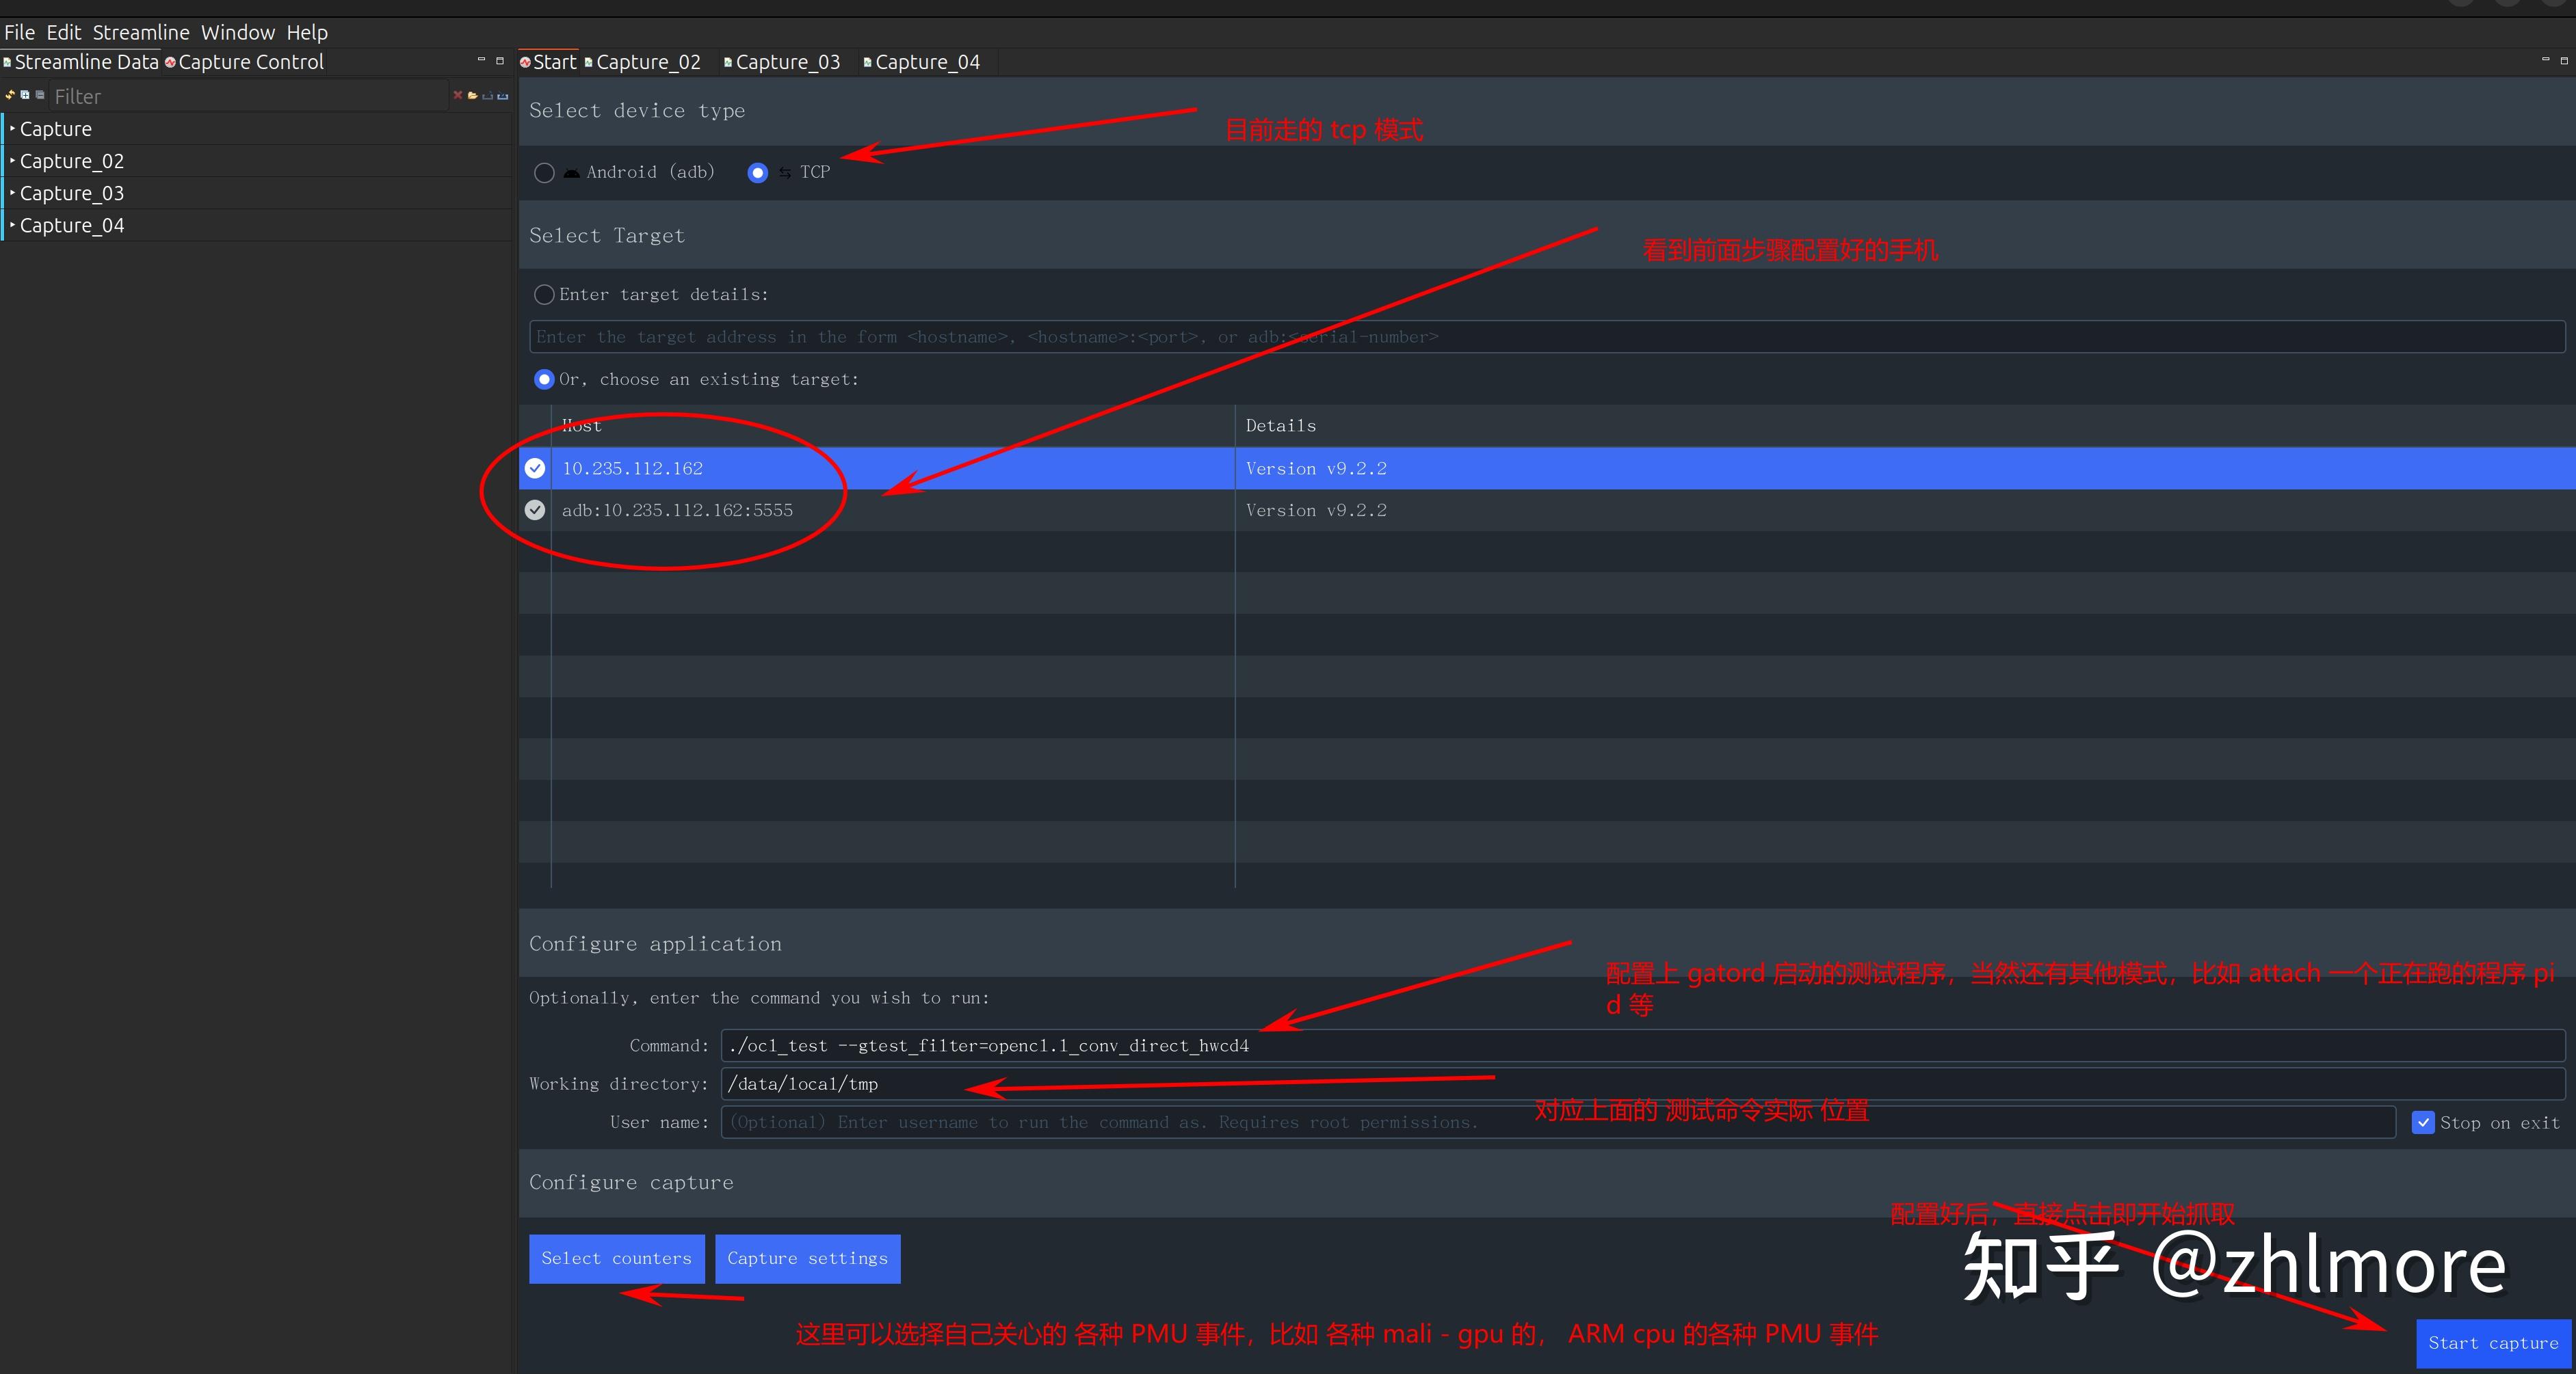Click checkmark icon beside adb:10.235.112.162:5555
Image resolution: width=2576 pixels, height=1374 pixels.
(535, 510)
